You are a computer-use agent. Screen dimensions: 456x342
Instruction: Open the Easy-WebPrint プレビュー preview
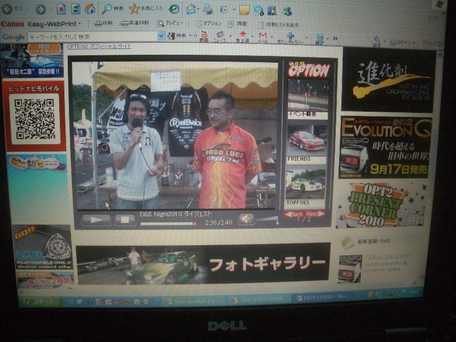[x=170, y=23]
